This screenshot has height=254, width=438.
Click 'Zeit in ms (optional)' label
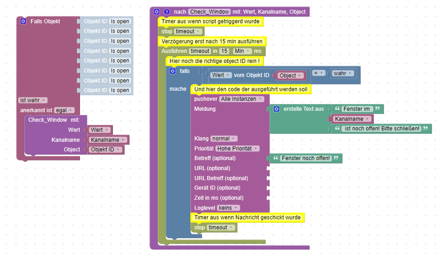pyautogui.click(x=219, y=198)
